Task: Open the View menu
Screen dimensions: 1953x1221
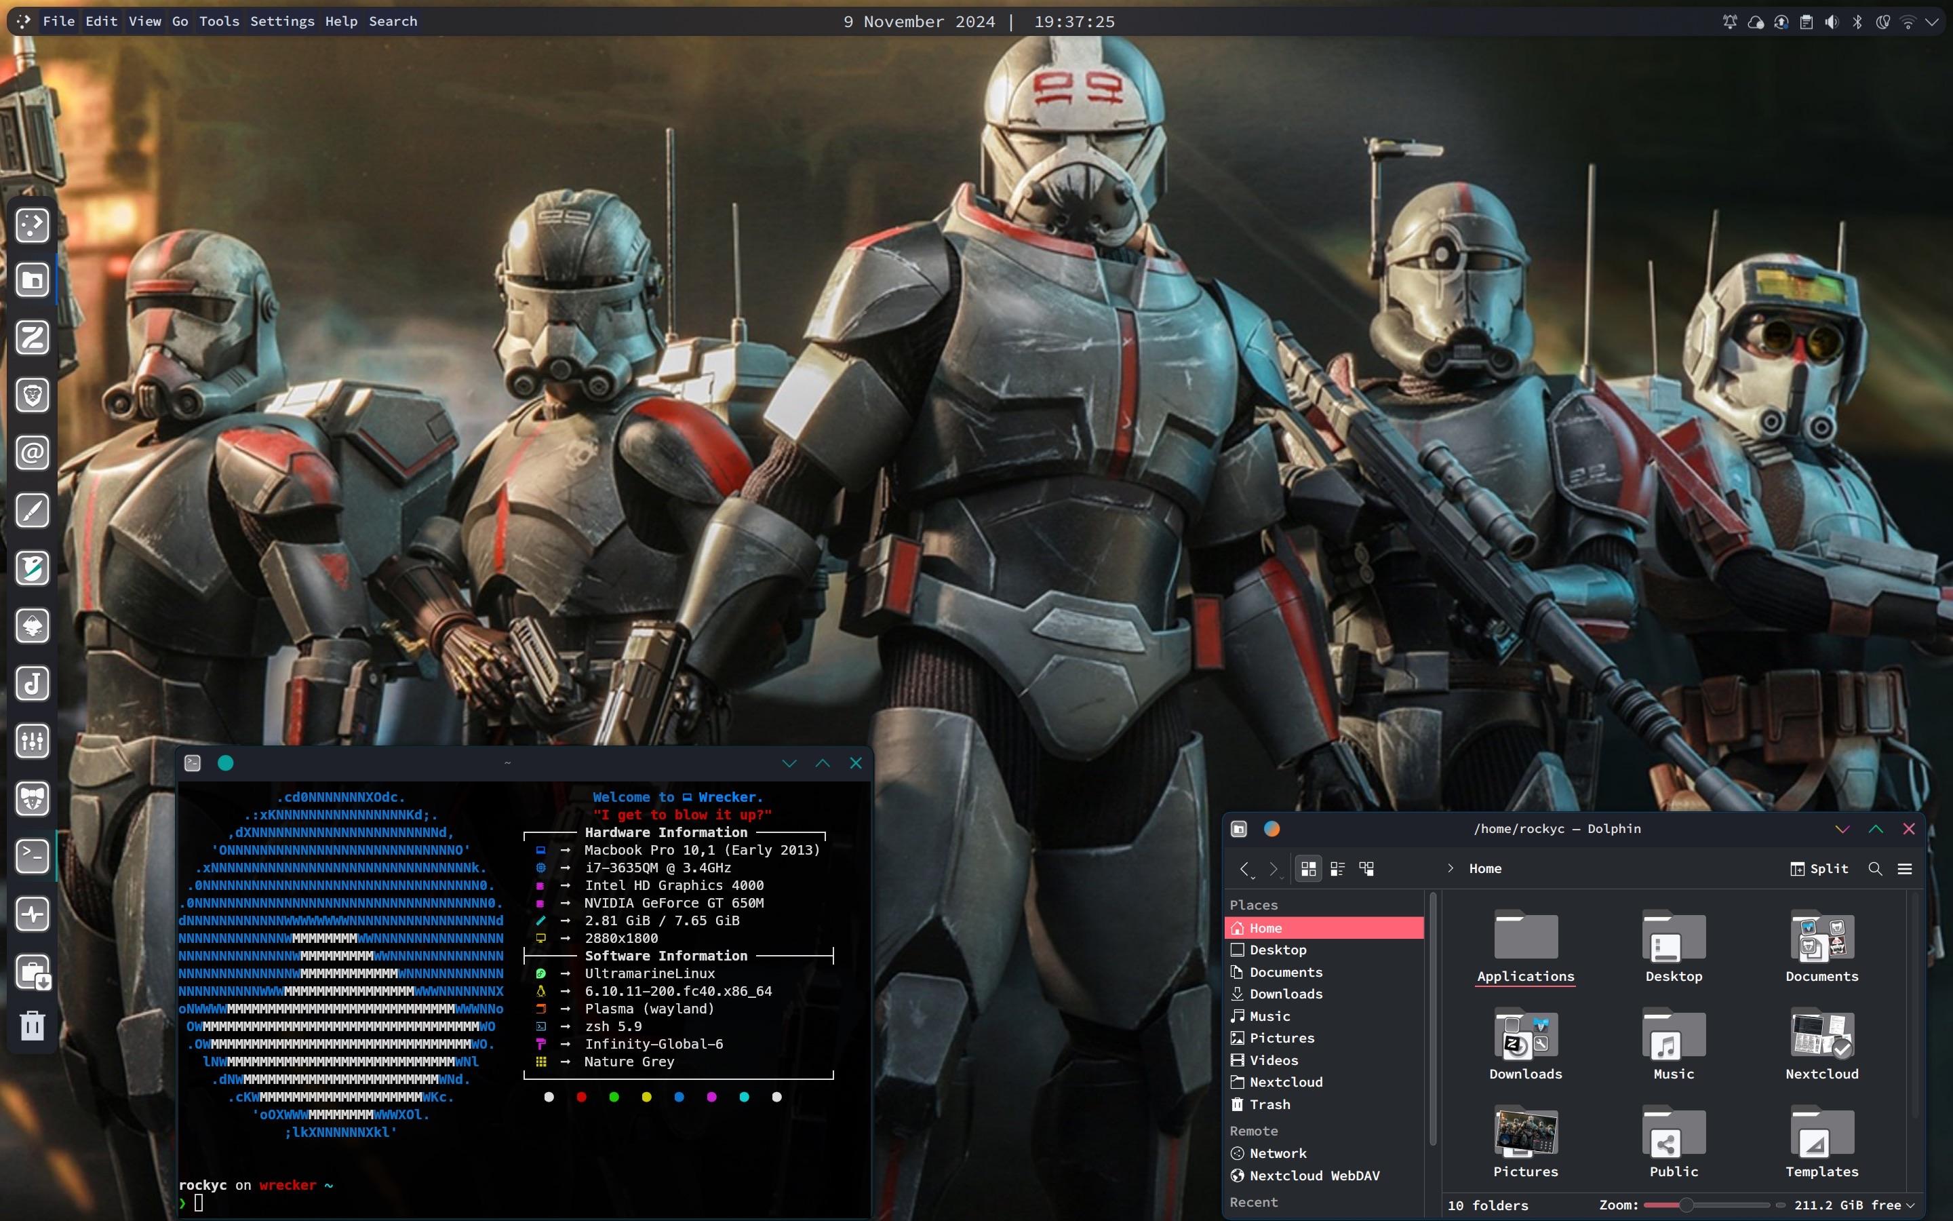Action: (144, 21)
